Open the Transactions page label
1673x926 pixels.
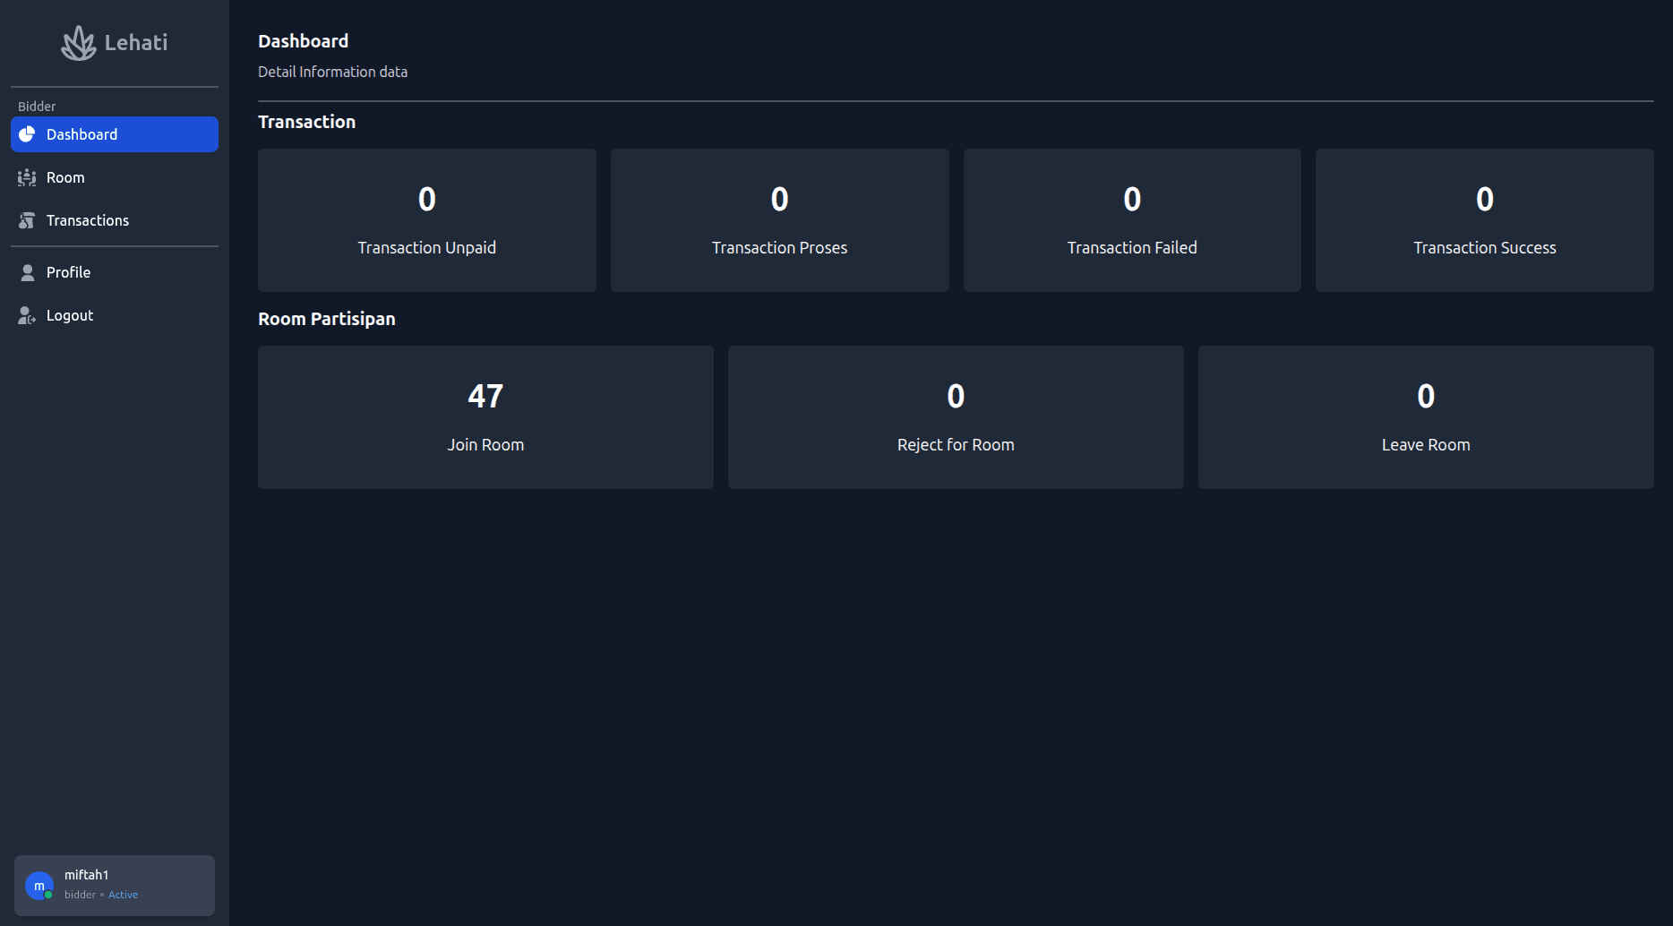88,220
